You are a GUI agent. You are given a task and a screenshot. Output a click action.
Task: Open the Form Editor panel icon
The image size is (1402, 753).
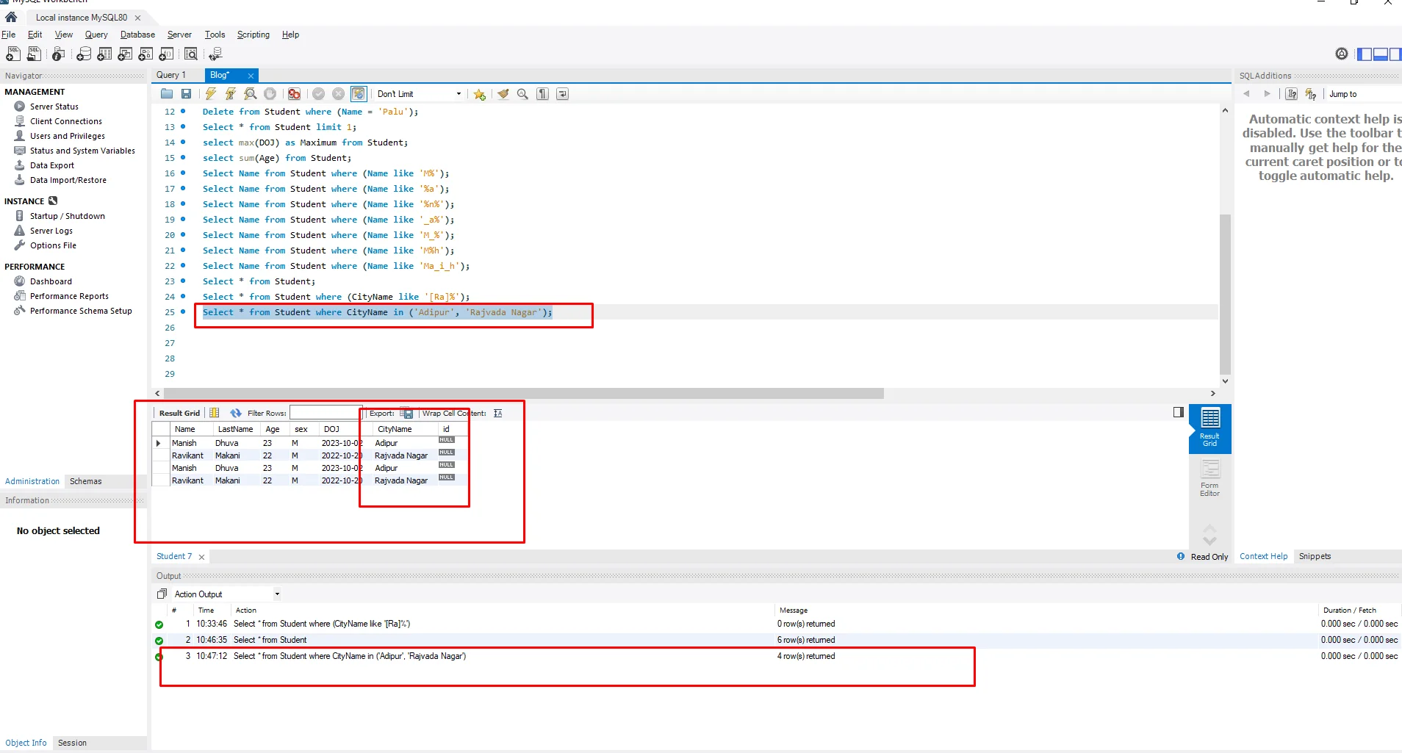click(x=1209, y=478)
